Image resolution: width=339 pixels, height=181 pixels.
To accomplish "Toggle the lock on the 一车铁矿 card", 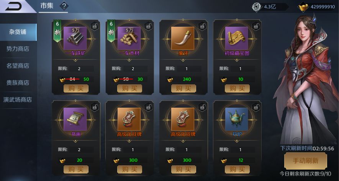I will tap(95, 26).
